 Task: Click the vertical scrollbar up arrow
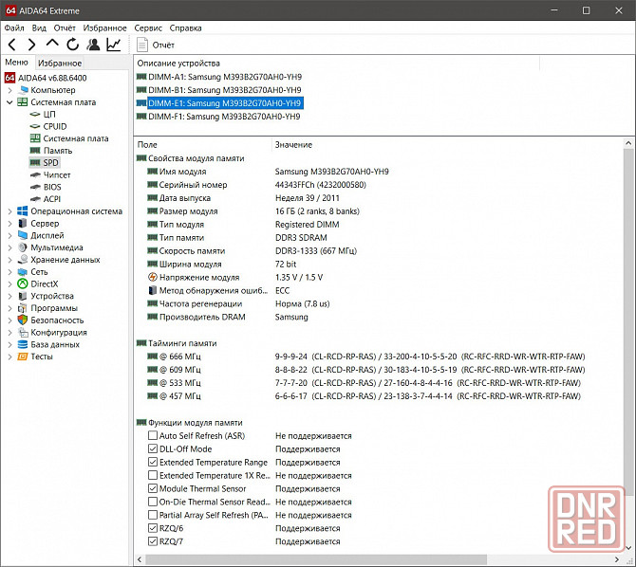click(628, 142)
